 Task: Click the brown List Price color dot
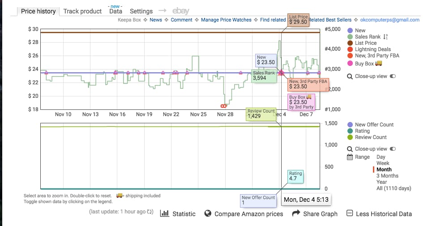pyautogui.click(x=351, y=43)
